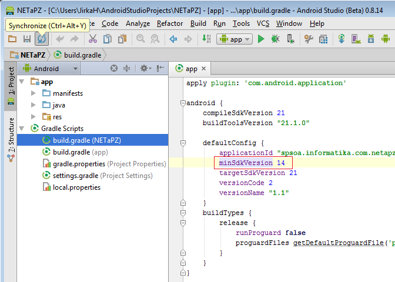Click targetSdkVersion in the editor
The height and width of the screenshot is (282, 395).
point(252,173)
